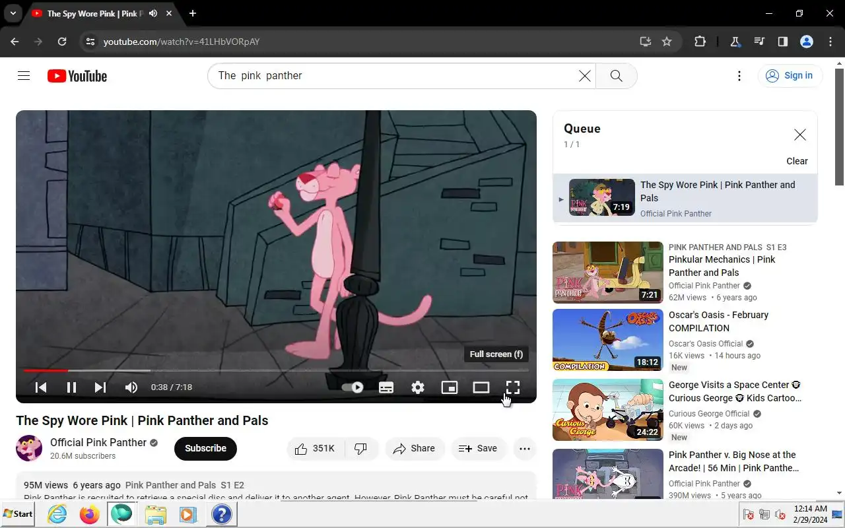
Task: Like the video with 351K likes
Action: (314, 449)
